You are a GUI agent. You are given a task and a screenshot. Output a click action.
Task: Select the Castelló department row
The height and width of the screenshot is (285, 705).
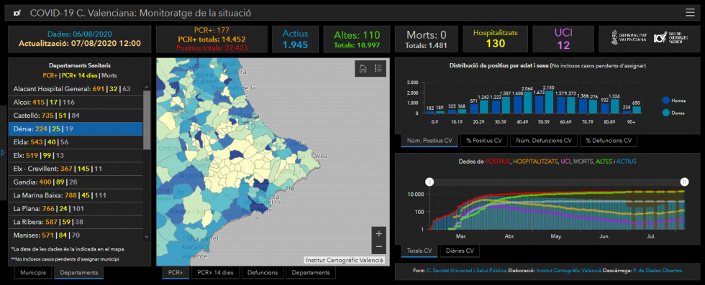(x=76, y=116)
